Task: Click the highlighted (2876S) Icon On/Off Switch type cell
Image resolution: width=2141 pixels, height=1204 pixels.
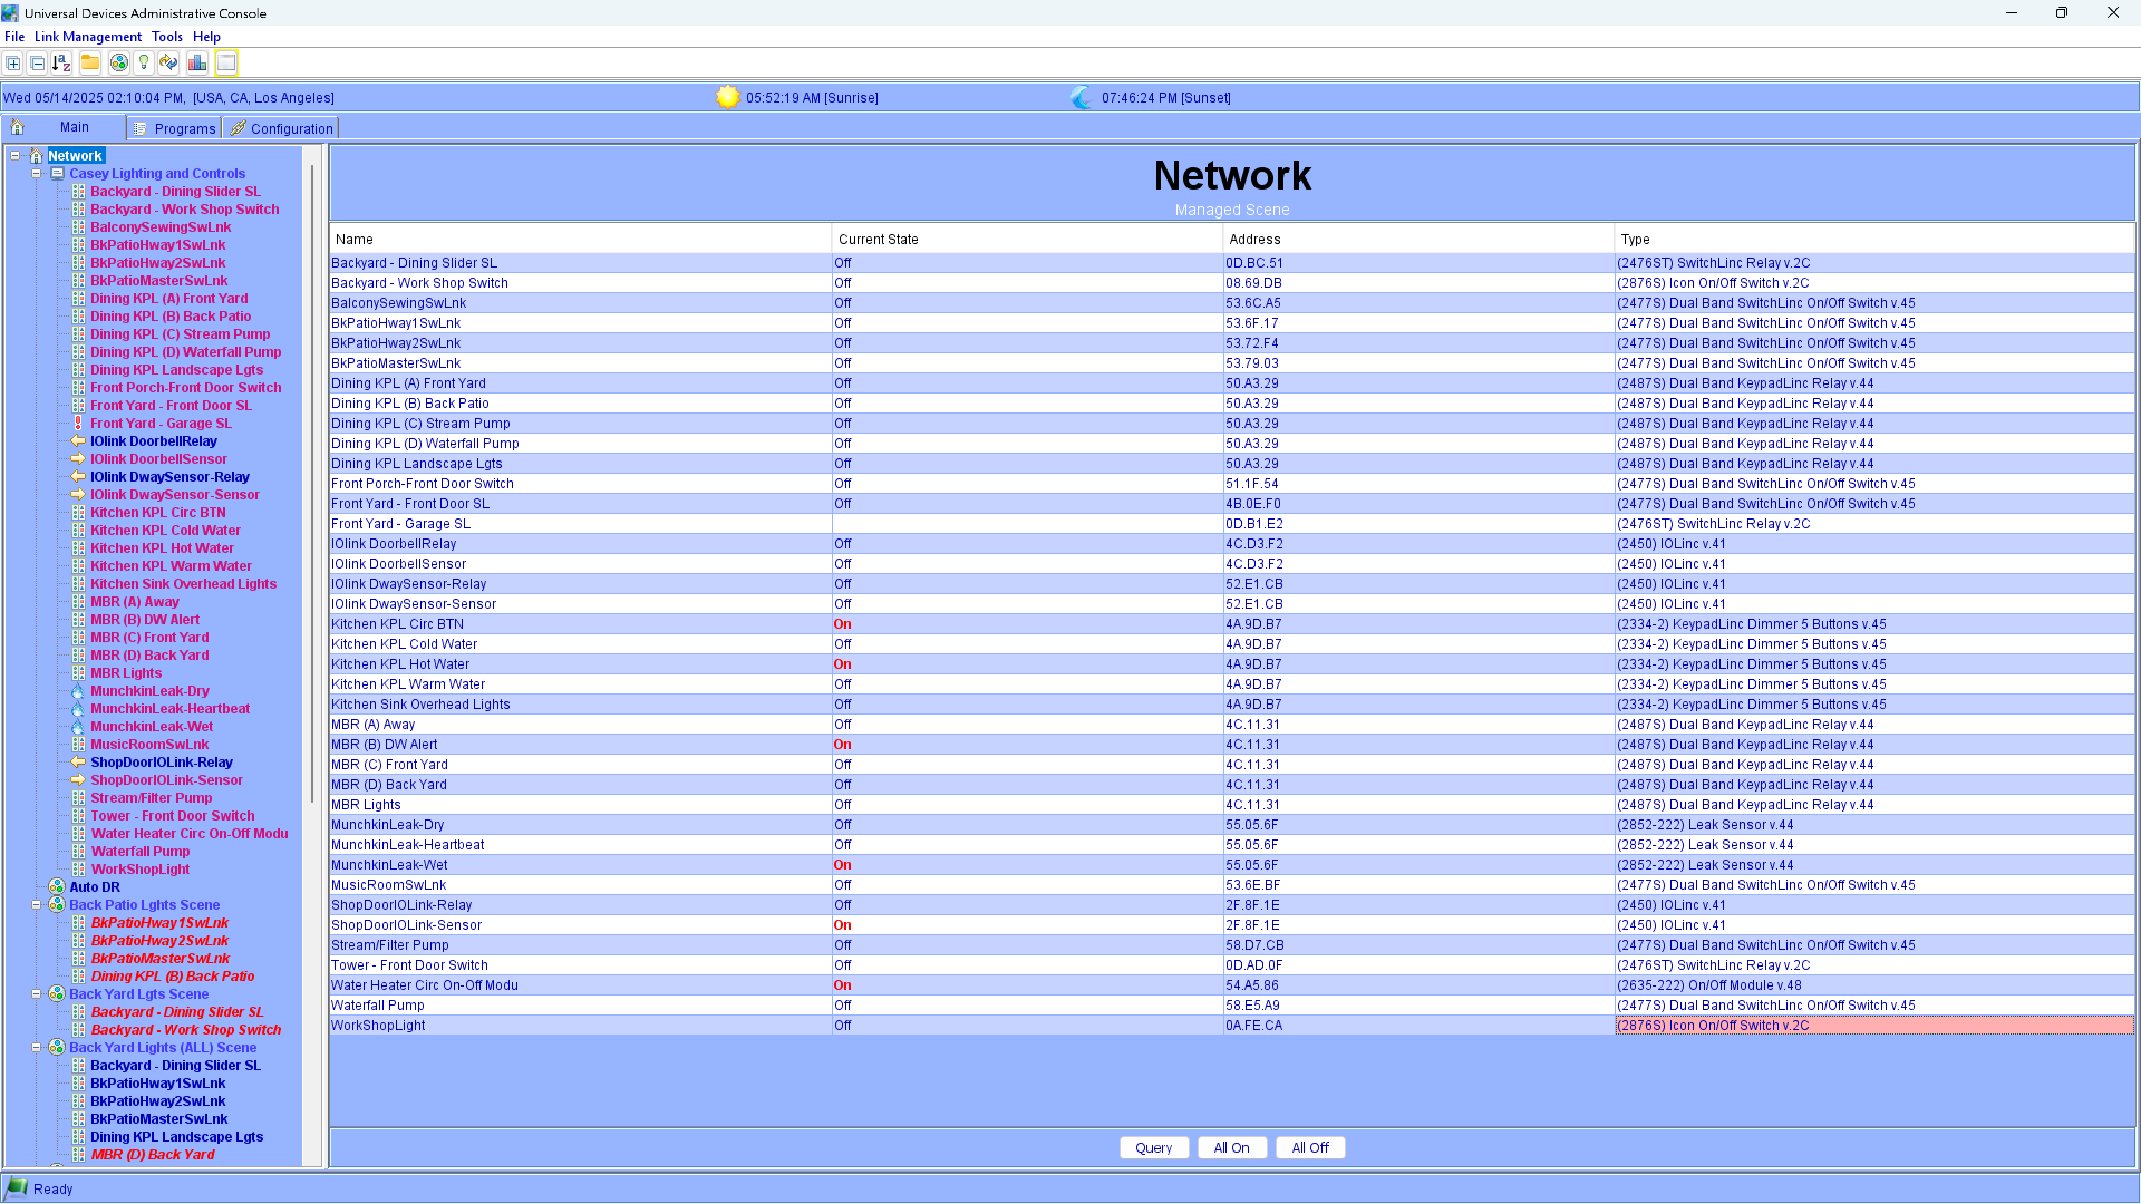Action: click(x=1874, y=1026)
